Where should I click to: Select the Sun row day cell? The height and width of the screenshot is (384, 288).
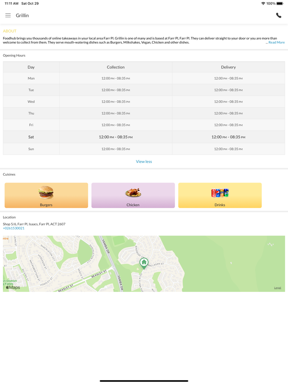(x=31, y=149)
